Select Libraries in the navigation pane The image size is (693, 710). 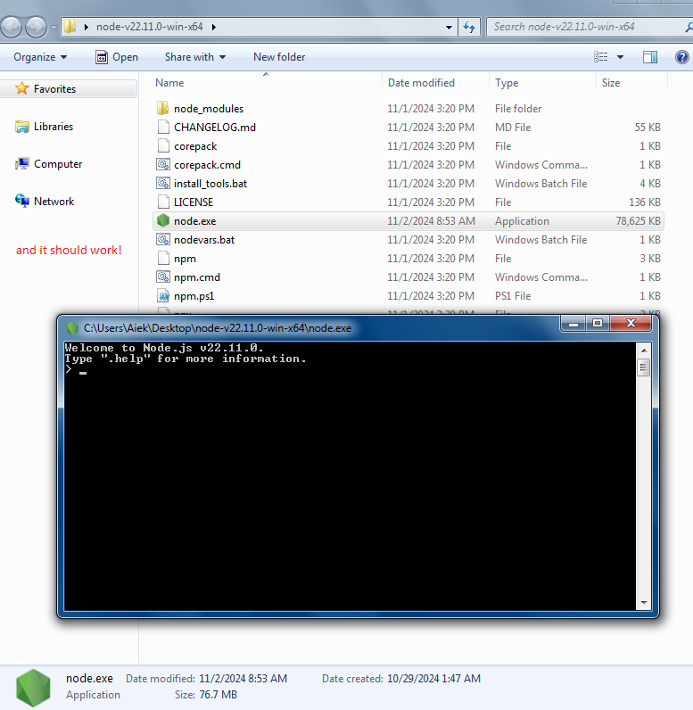[54, 127]
